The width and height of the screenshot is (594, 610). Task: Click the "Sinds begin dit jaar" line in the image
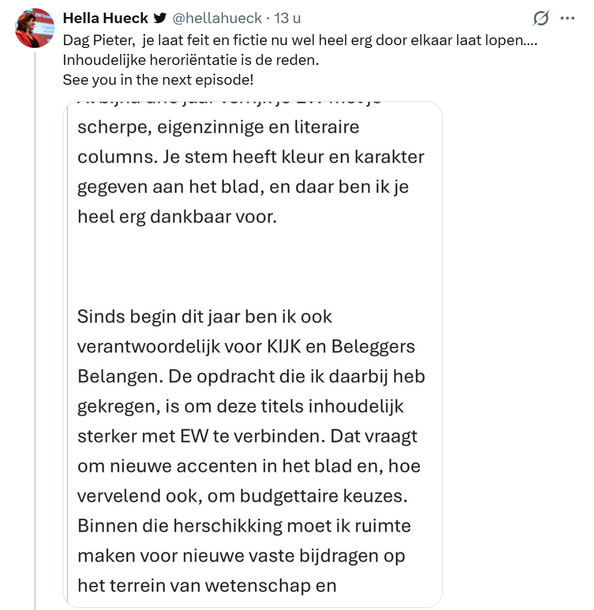pos(205,317)
